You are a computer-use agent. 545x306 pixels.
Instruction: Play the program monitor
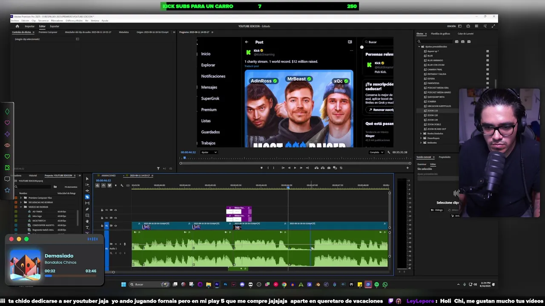pyautogui.click(x=295, y=168)
